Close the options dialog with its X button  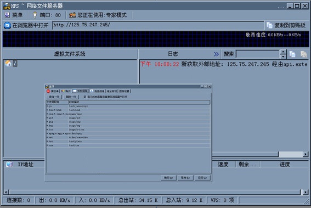pos(209,86)
